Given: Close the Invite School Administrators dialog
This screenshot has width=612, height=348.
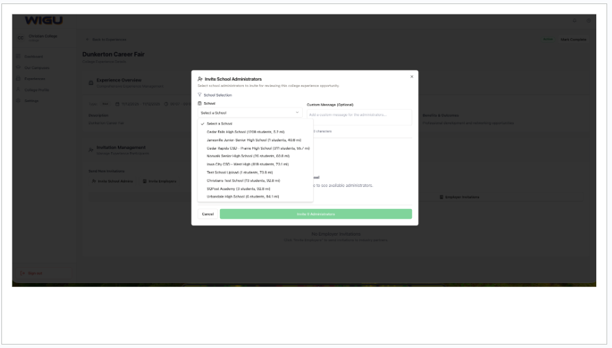Looking at the screenshot, I should tap(411, 77).
